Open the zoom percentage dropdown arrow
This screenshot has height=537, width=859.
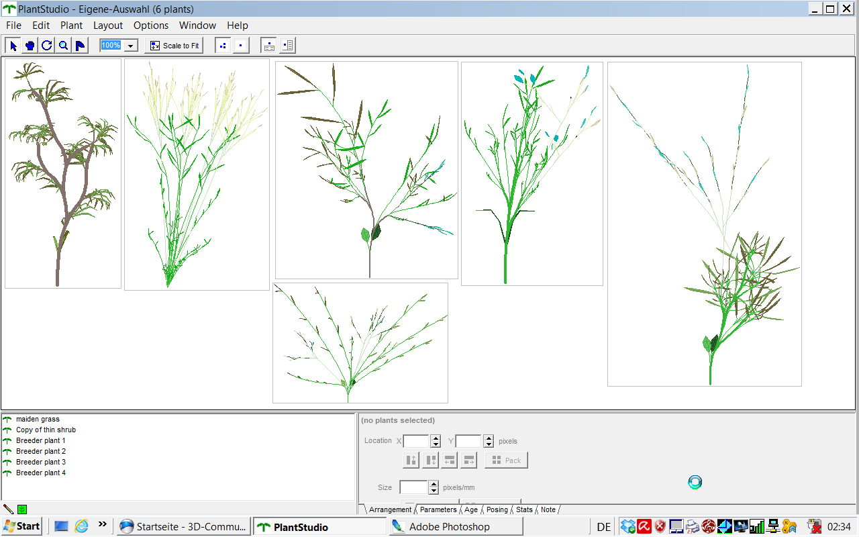(x=131, y=46)
